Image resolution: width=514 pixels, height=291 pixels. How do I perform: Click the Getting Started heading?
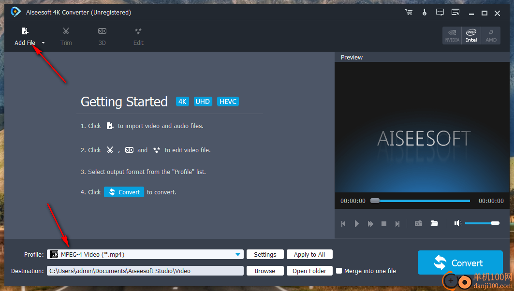pyautogui.click(x=124, y=102)
